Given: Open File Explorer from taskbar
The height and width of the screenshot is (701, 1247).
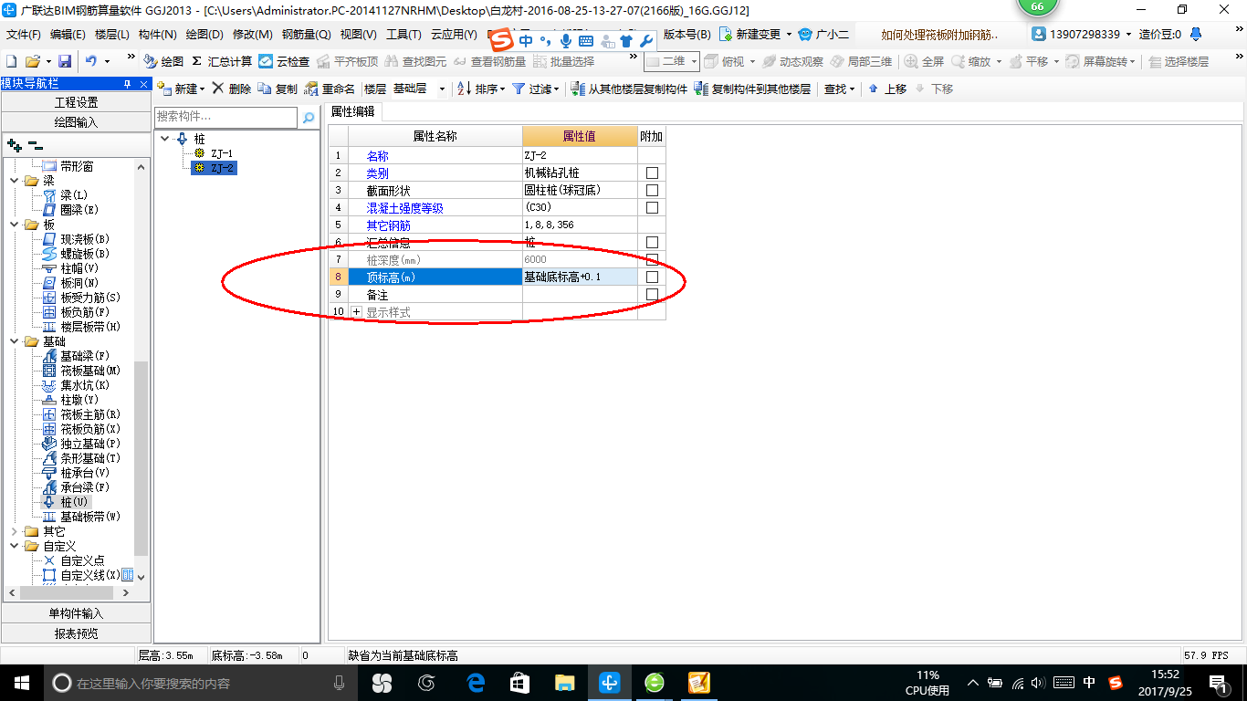Looking at the screenshot, I should pos(565,682).
